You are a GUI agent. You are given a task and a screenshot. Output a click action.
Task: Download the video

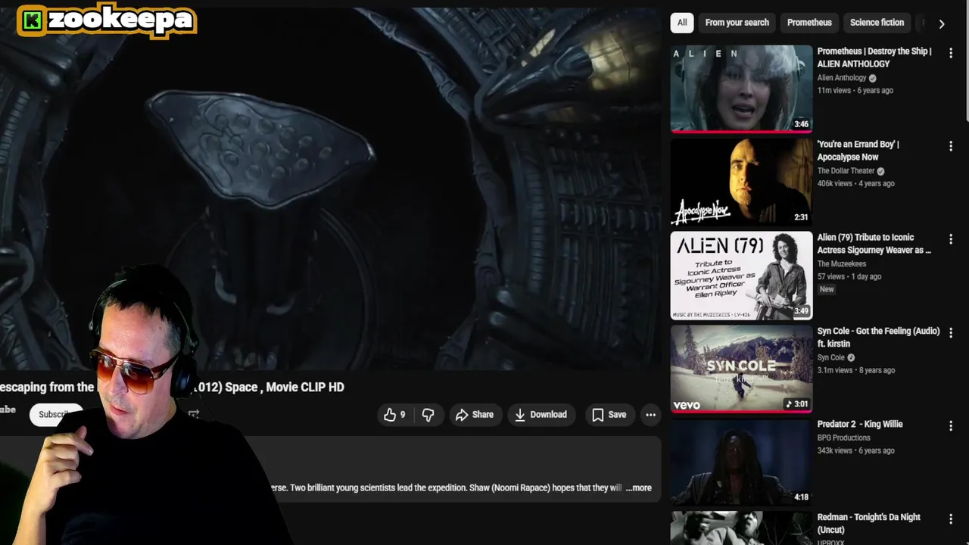click(541, 415)
